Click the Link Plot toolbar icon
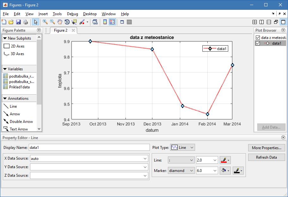 tap(95, 22)
